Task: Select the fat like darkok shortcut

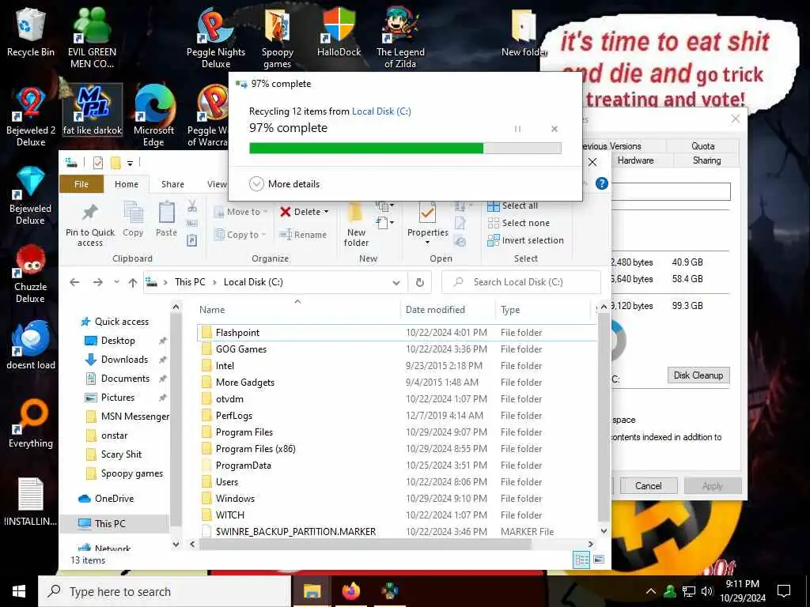Action: pyautogui.click(x=92, y=111)
